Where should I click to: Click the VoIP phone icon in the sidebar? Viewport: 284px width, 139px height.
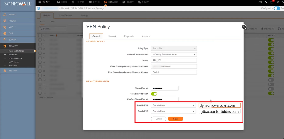point(5,27)
